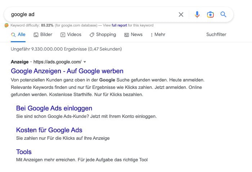Open the 'Bei Google Ads einloggen' sitelink
The image size is (252, 172).
coord(54,108)
